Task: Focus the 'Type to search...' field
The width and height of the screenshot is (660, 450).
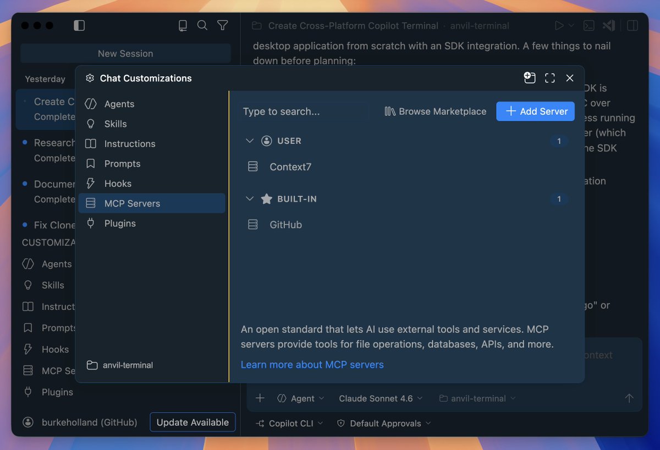Action: [x=304, y=112]
